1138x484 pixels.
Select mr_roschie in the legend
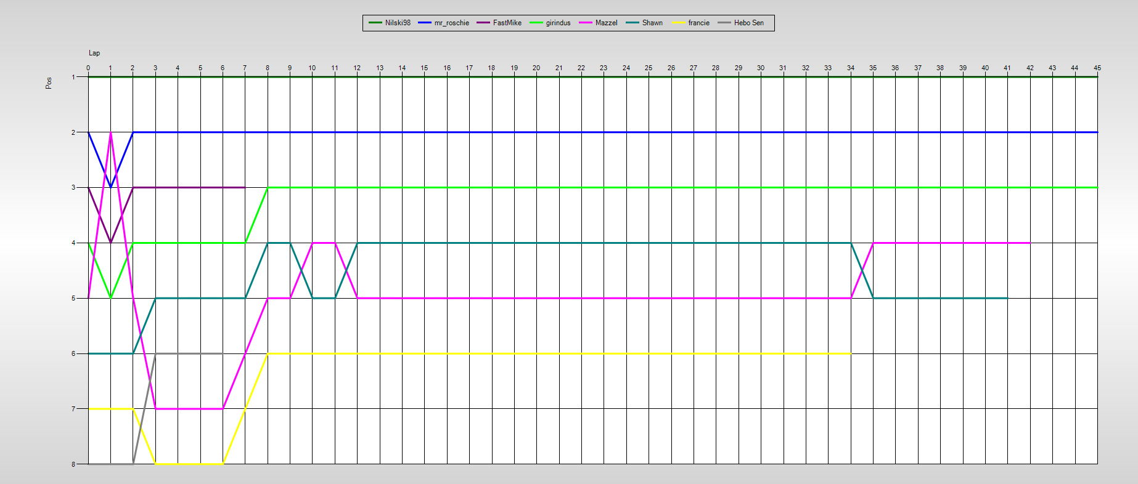[x=451, y=23]
